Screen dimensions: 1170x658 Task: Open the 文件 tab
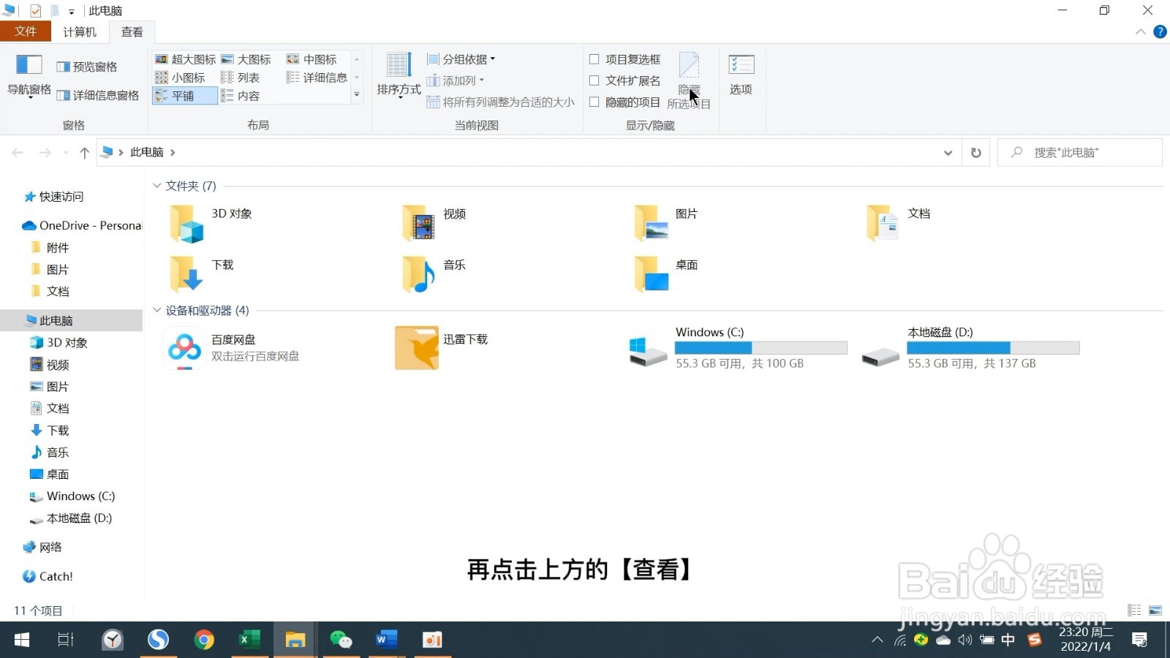(25, 31)
